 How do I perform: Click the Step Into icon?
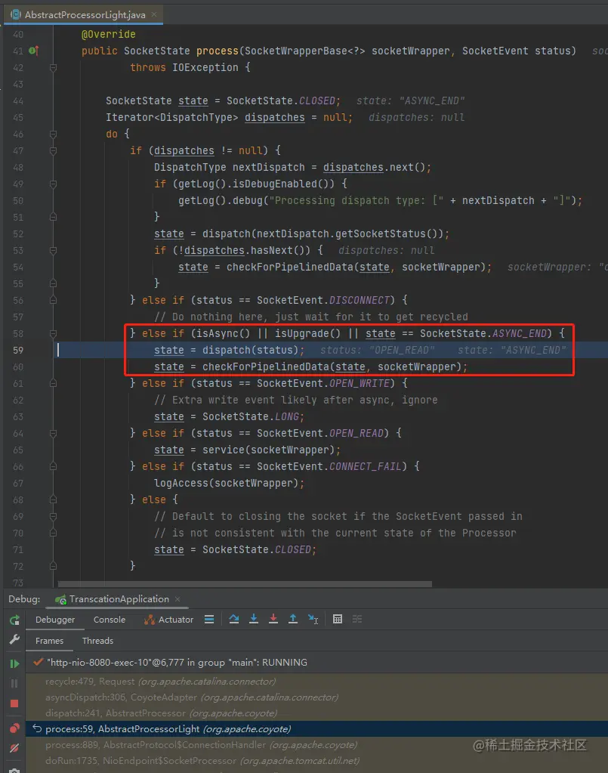tap(254, 619)
